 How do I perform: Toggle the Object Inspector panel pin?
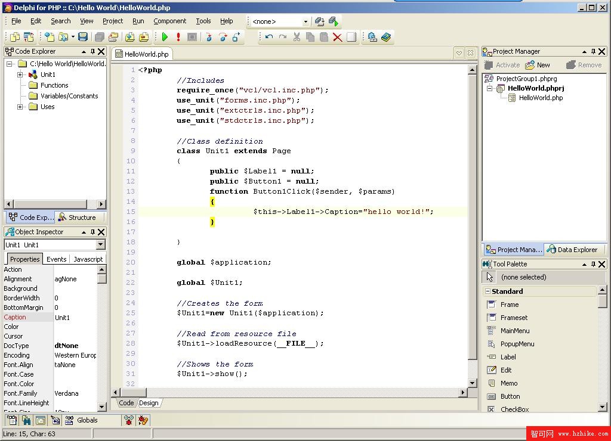[92, 232]
